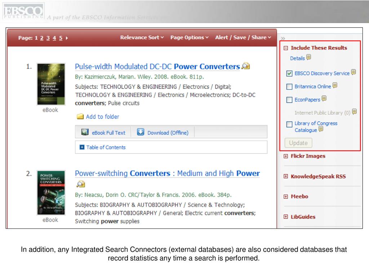Image resolution: width=369 pixels, height=277 pixels.
Task: Click note icon beside Internet Public Library
Action: click(x=354, y=112)
